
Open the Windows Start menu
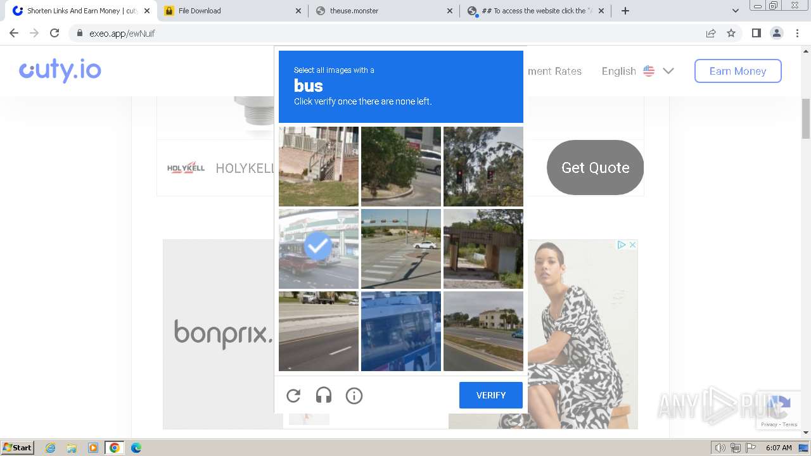point(18,447)
